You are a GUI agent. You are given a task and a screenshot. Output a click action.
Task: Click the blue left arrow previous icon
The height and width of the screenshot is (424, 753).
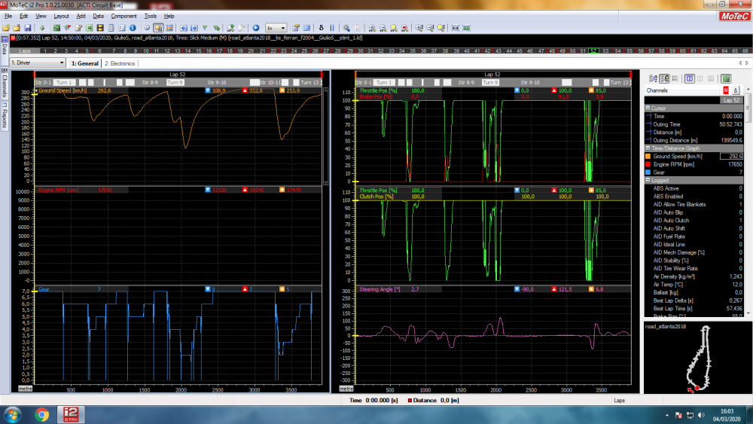coord(184,28)
